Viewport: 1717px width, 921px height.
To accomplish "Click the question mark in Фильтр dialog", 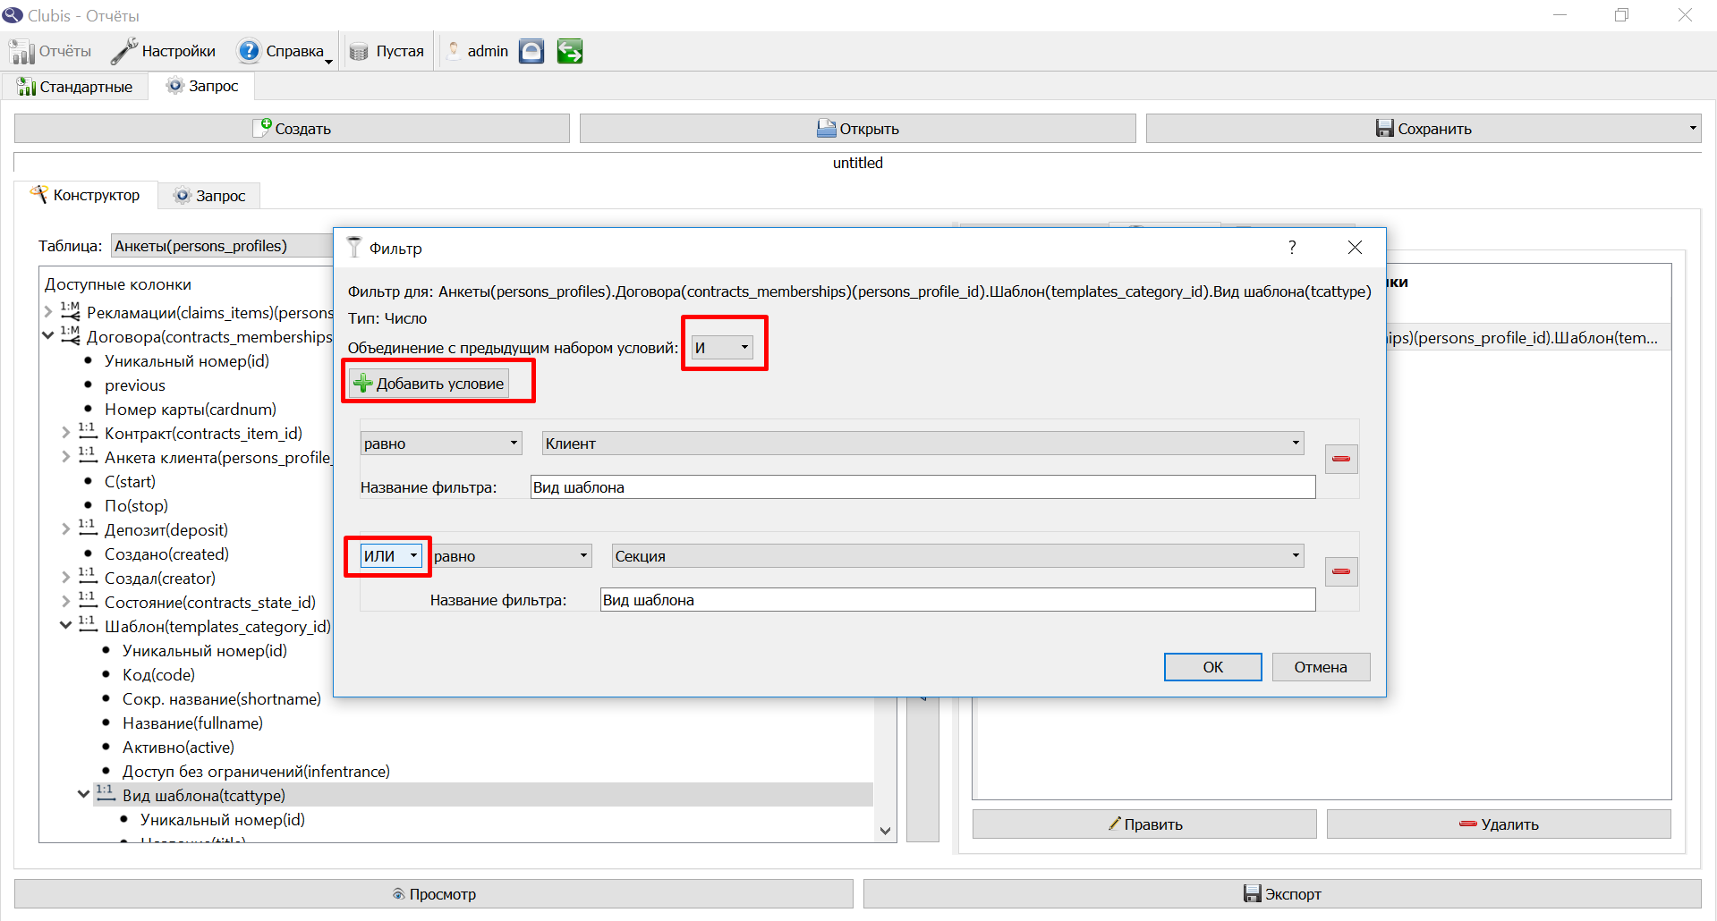I will pyautogui.click(x=1292, y=248).
